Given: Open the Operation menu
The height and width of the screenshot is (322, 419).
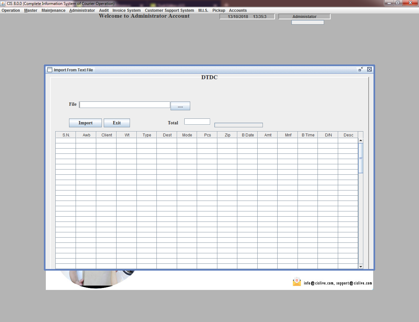Looking at the screenshot, I should (x=11, y=10).
